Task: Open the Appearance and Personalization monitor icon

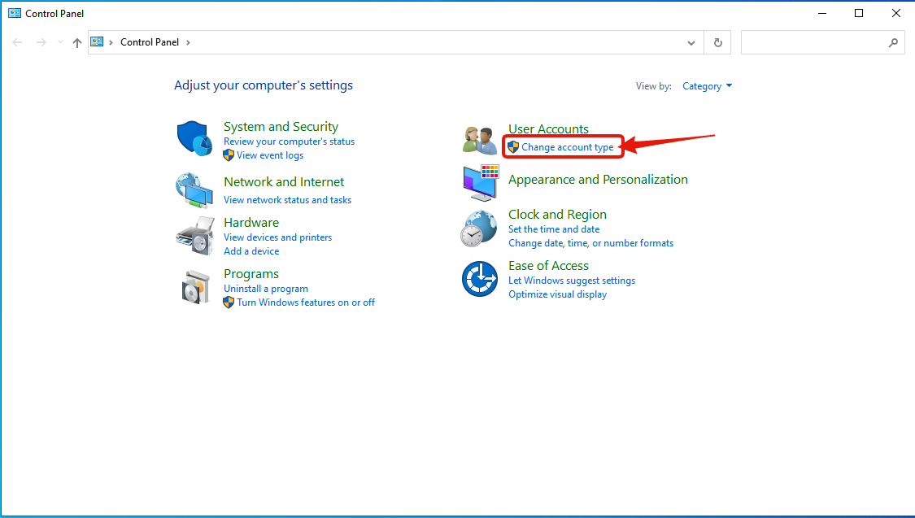Action: 481,183
